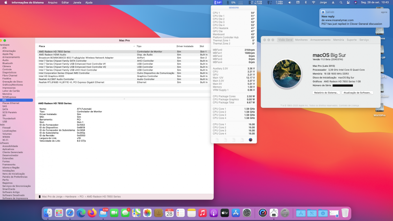
Task: Open App Store from the Dock
Action: pos(235,213)
